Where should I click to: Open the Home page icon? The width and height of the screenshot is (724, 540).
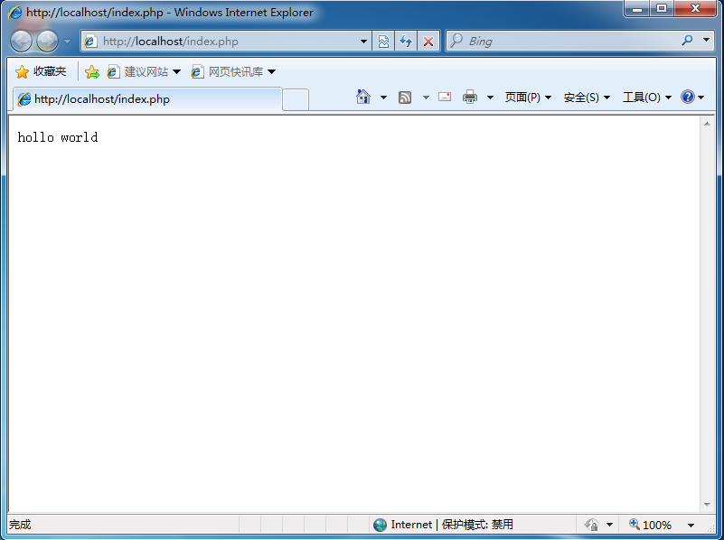point(362,97)
